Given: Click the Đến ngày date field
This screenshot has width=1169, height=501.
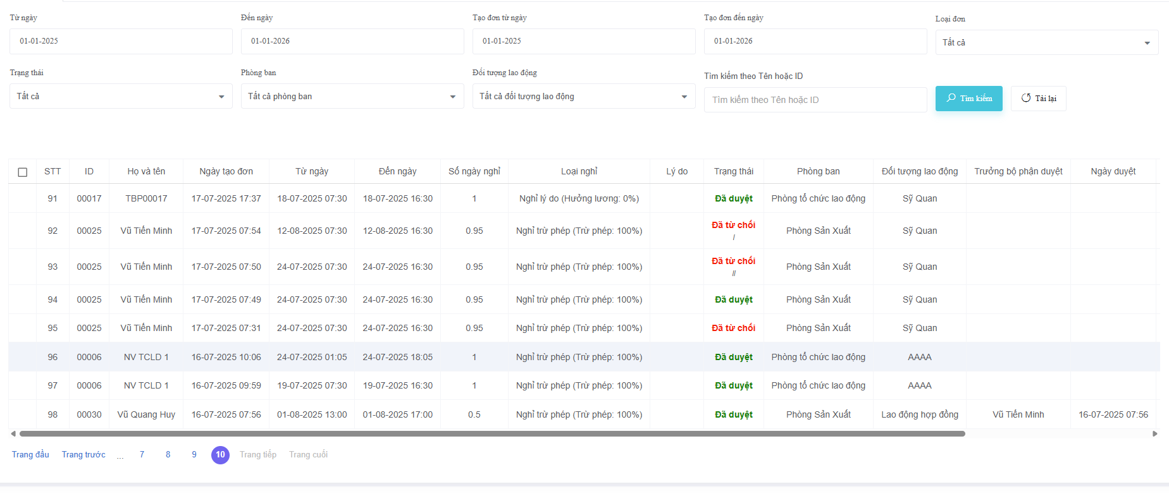Looking at the screenshot, I should 352,41.
